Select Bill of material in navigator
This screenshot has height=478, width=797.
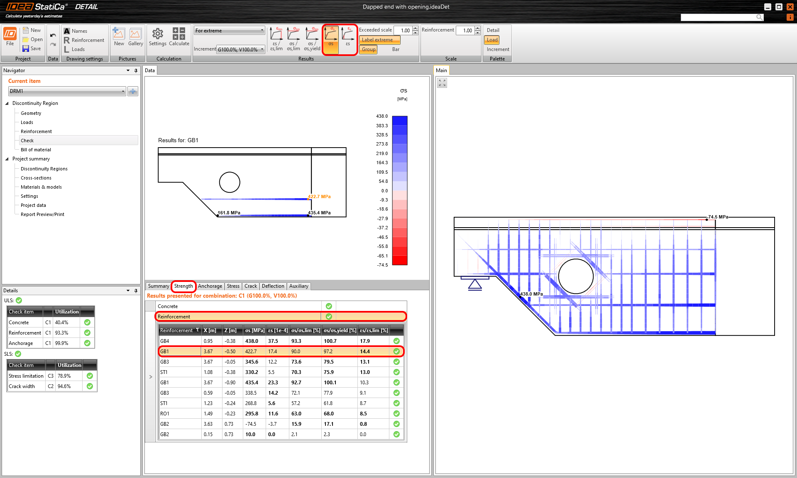coord(36,150)
